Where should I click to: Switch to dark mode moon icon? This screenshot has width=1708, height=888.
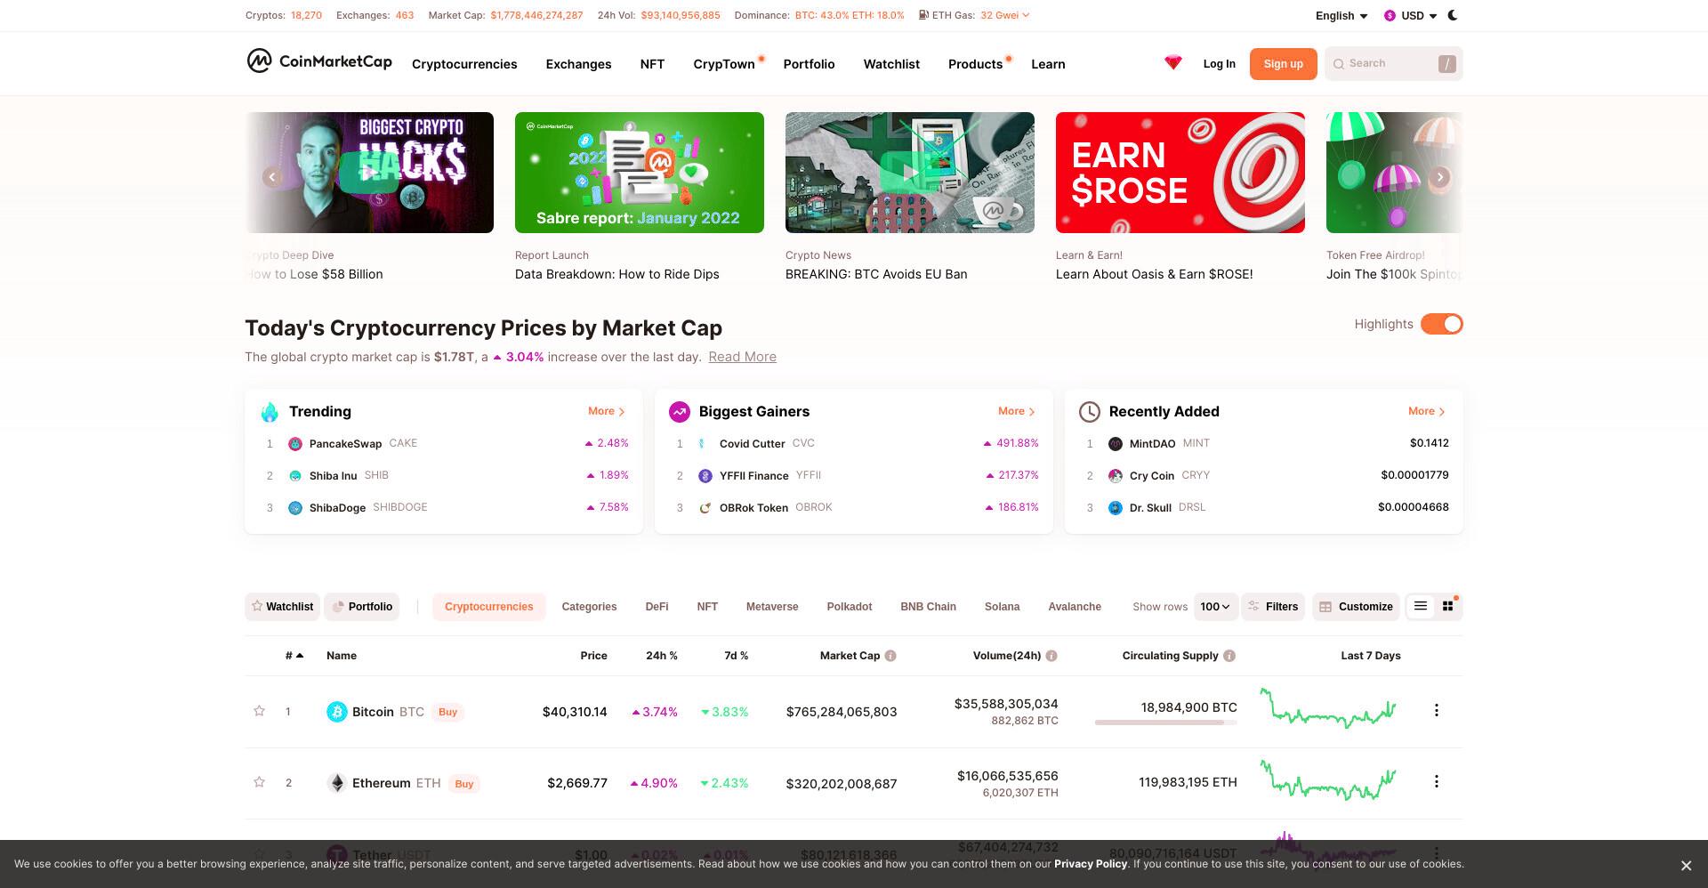click(1453, 15)
